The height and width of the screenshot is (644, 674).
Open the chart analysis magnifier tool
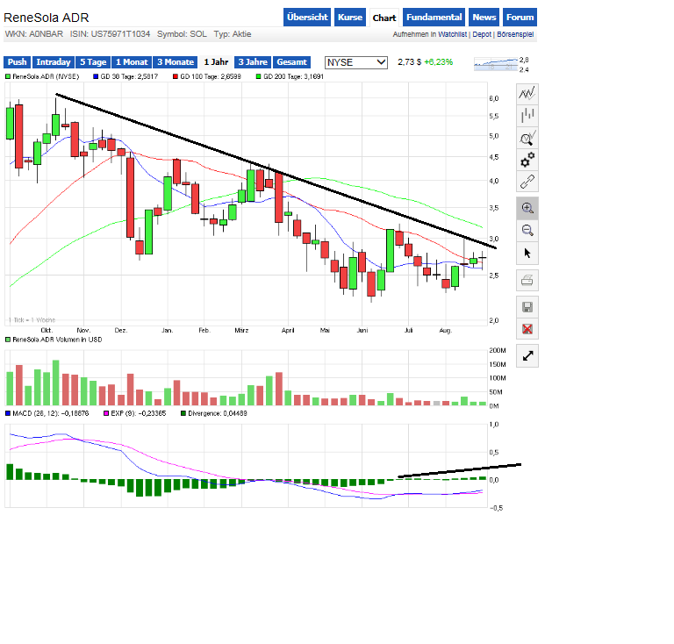point(527,138)
